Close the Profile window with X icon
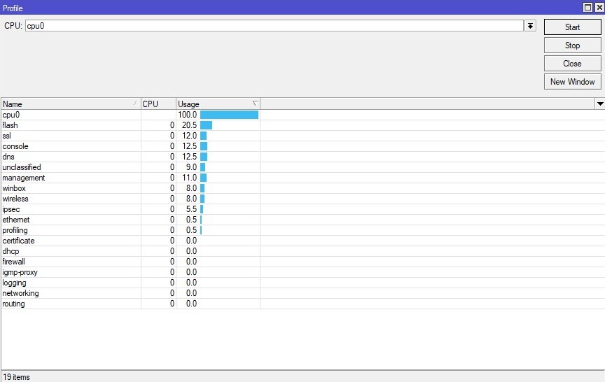The height and width of the screenshot is (382, 605). pos(599,7)
